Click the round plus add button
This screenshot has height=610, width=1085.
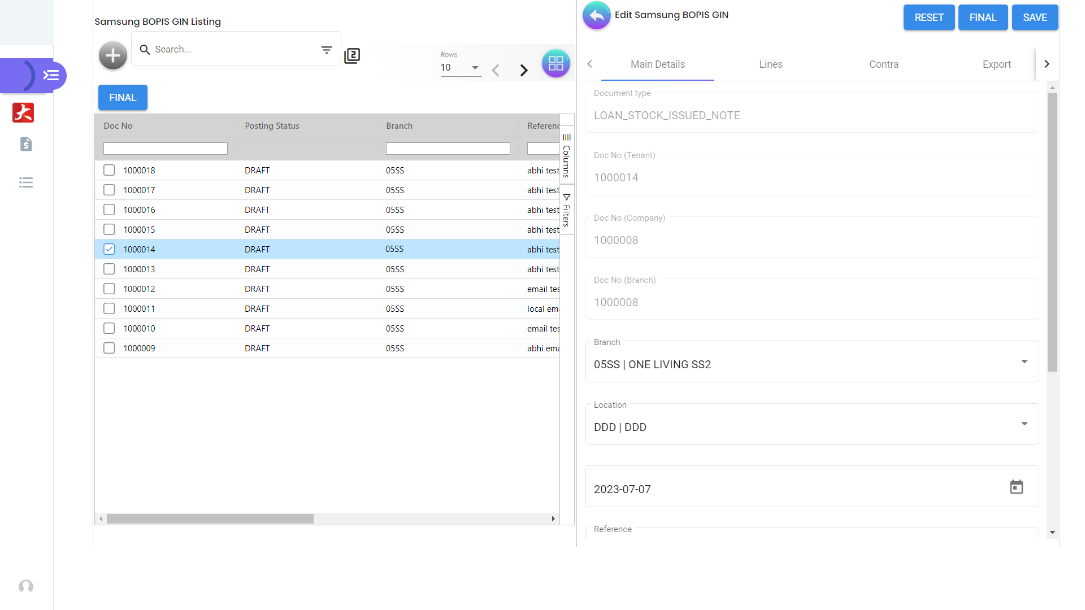(x=113, y=55)
